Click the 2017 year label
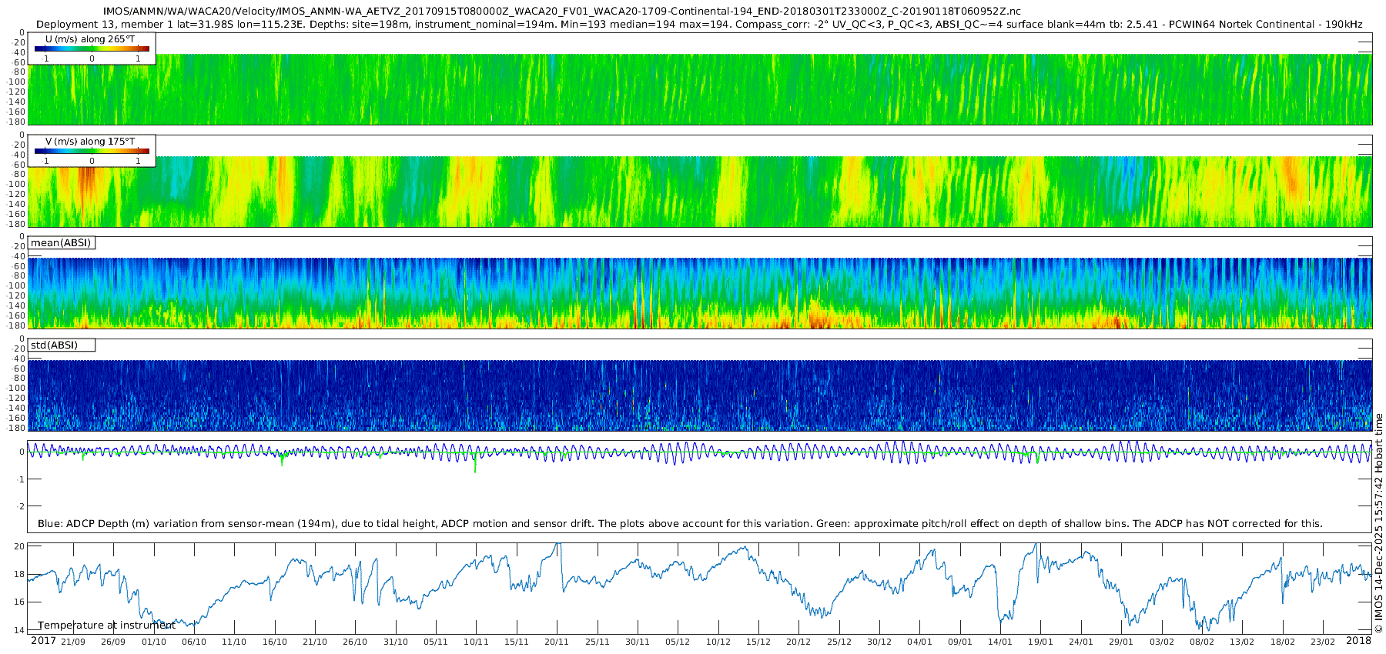The height and width of the screenshot is (654, 1386). (x=43, y=642)
